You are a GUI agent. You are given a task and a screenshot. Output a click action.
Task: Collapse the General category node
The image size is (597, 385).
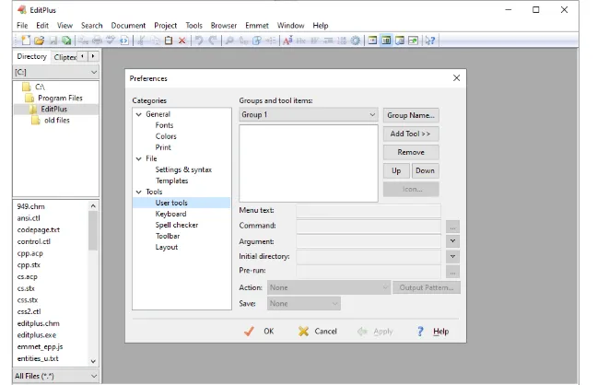pos(139,114)
